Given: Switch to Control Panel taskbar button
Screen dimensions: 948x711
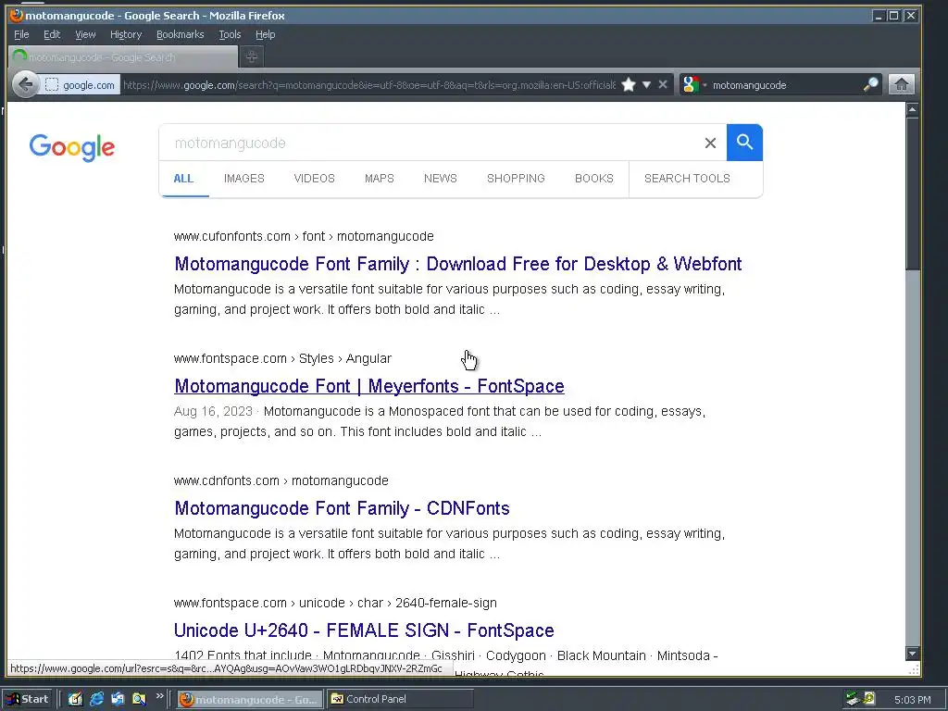Looking at the screenshot, I should (x=400, y=700).
